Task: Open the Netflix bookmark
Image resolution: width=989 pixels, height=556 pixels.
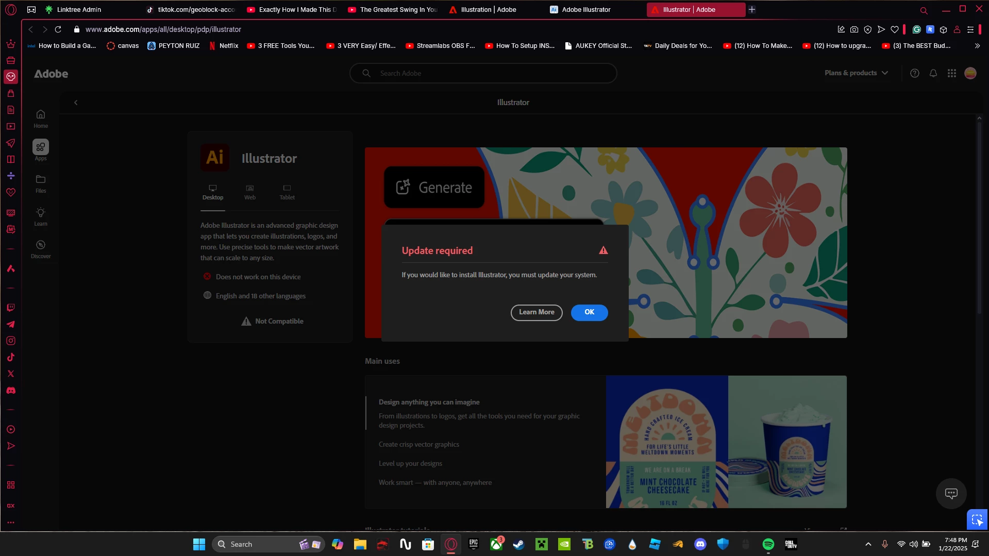Action: click(x=224, y=46)
